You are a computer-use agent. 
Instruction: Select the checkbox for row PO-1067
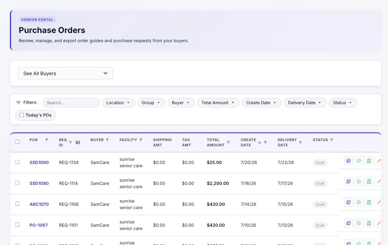pyautogui.click(x=17, y=224)
